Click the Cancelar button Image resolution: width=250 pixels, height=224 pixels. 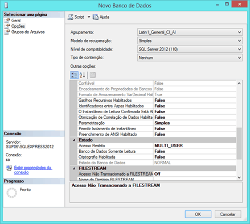pyautogui.click(x=228, y=214)
